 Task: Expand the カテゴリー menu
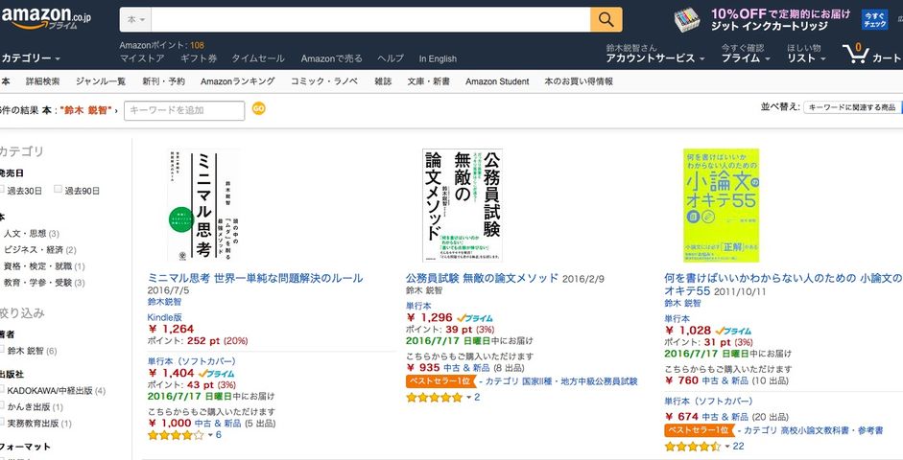(x=30, y=58)
